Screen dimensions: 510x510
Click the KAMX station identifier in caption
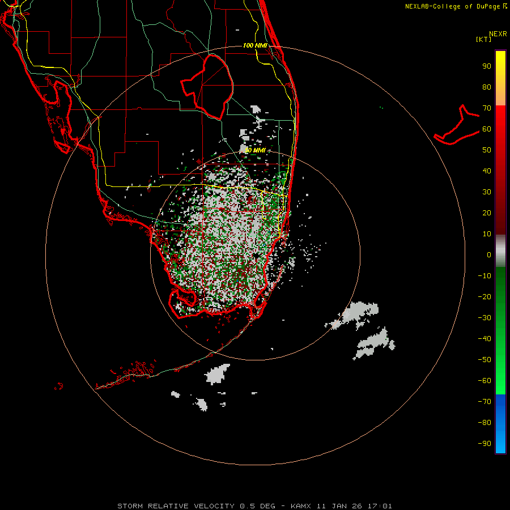click(301, 506)
